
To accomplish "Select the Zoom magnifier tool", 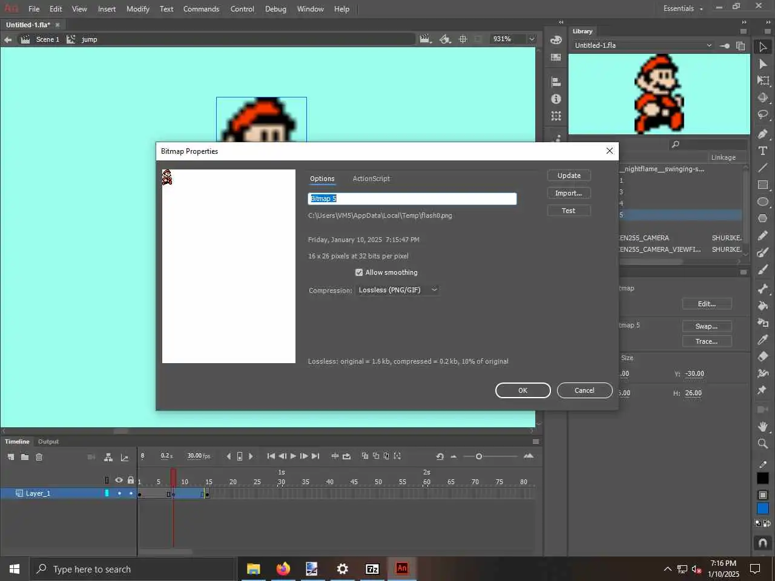I will pos(763,444).
